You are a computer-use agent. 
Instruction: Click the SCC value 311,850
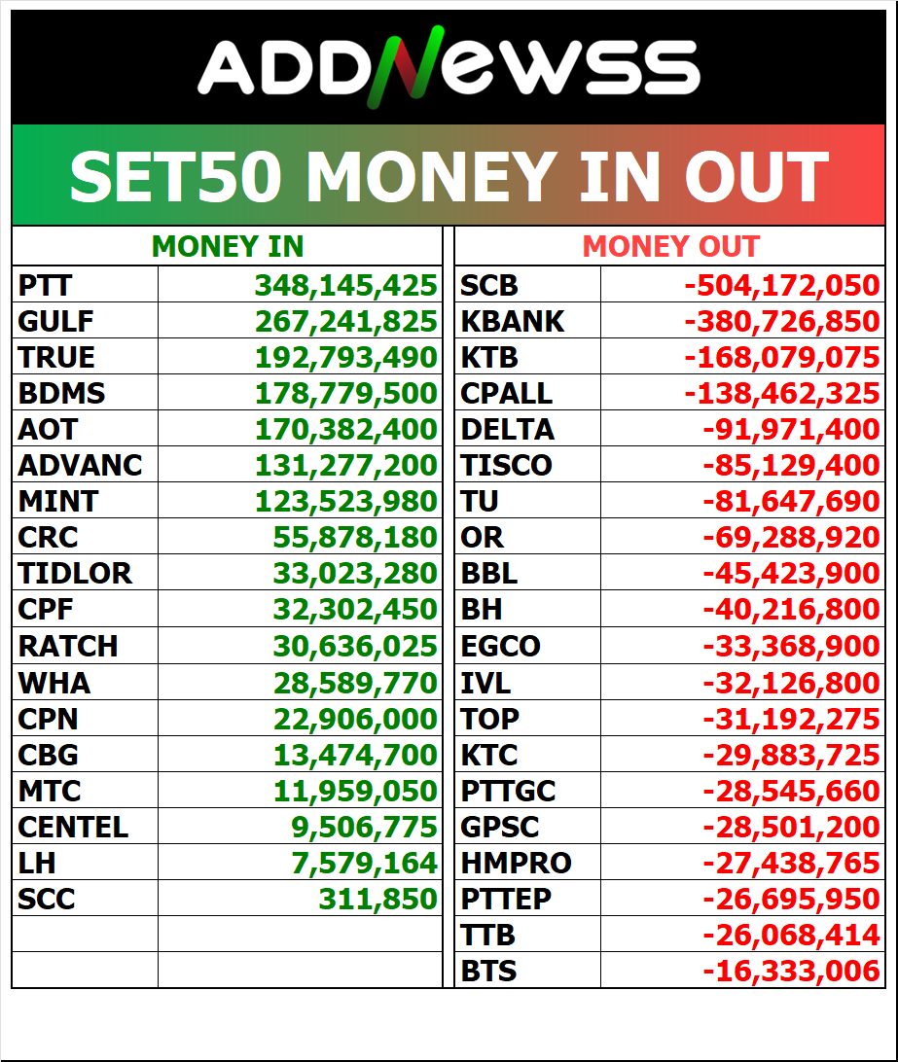point(377,899)
